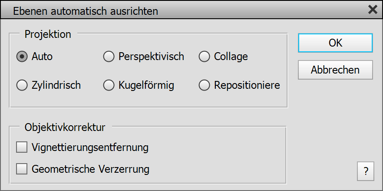
Task: Click the Collage label text
Action: coord(231,57)
